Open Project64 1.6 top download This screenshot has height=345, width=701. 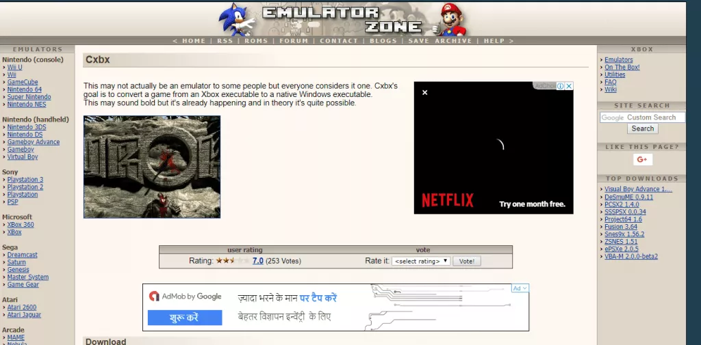tap(623, 219)
